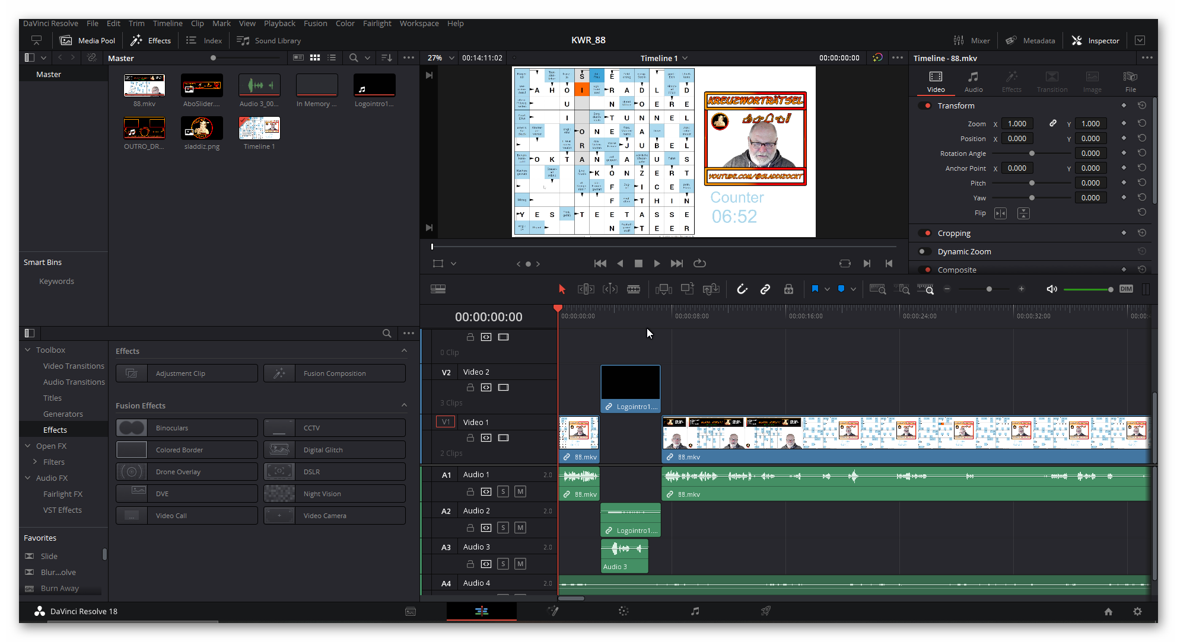Image resolution: width=1177 pixels, height=642 pixels.
Task: Mute the Audio 1 track
Action: point(520,491)
